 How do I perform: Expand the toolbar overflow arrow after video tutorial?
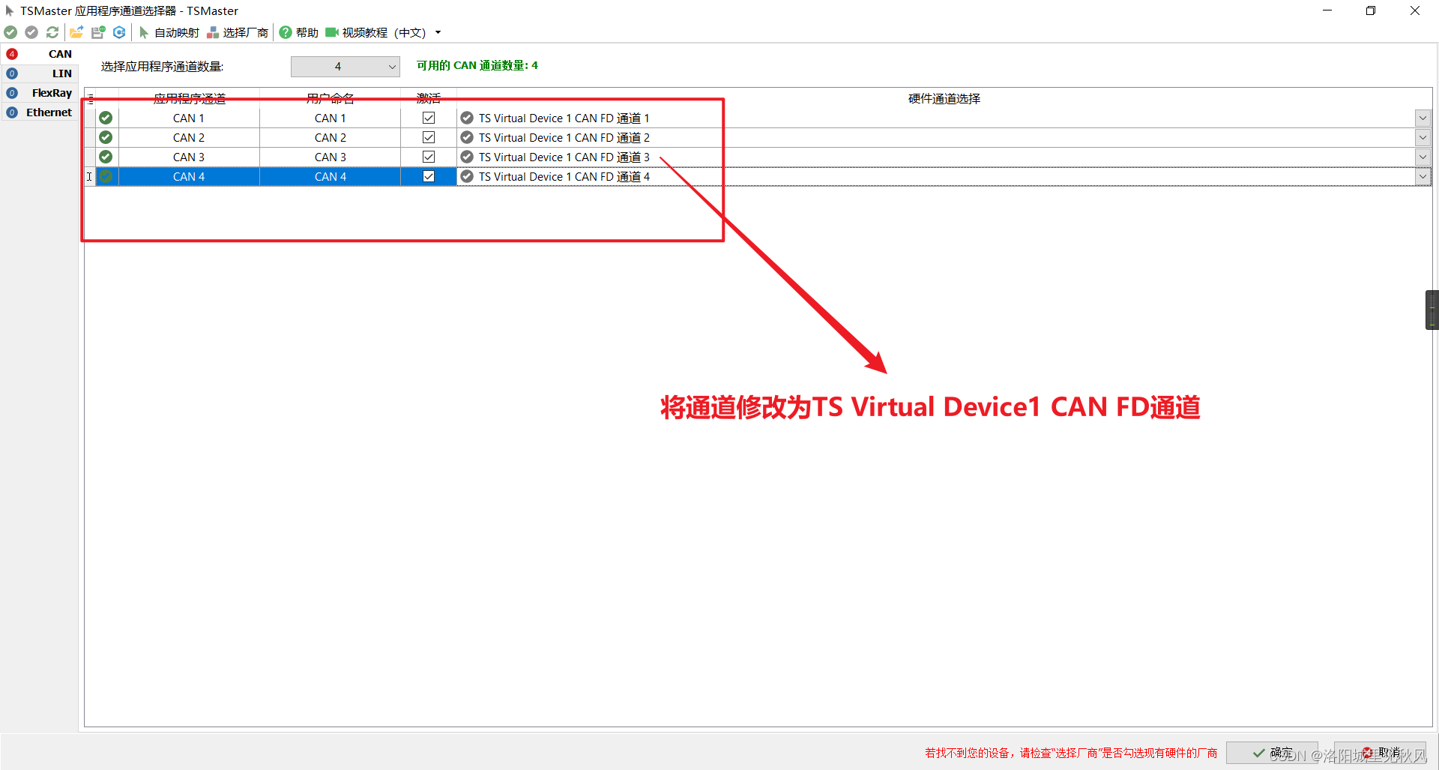(438, 32)
